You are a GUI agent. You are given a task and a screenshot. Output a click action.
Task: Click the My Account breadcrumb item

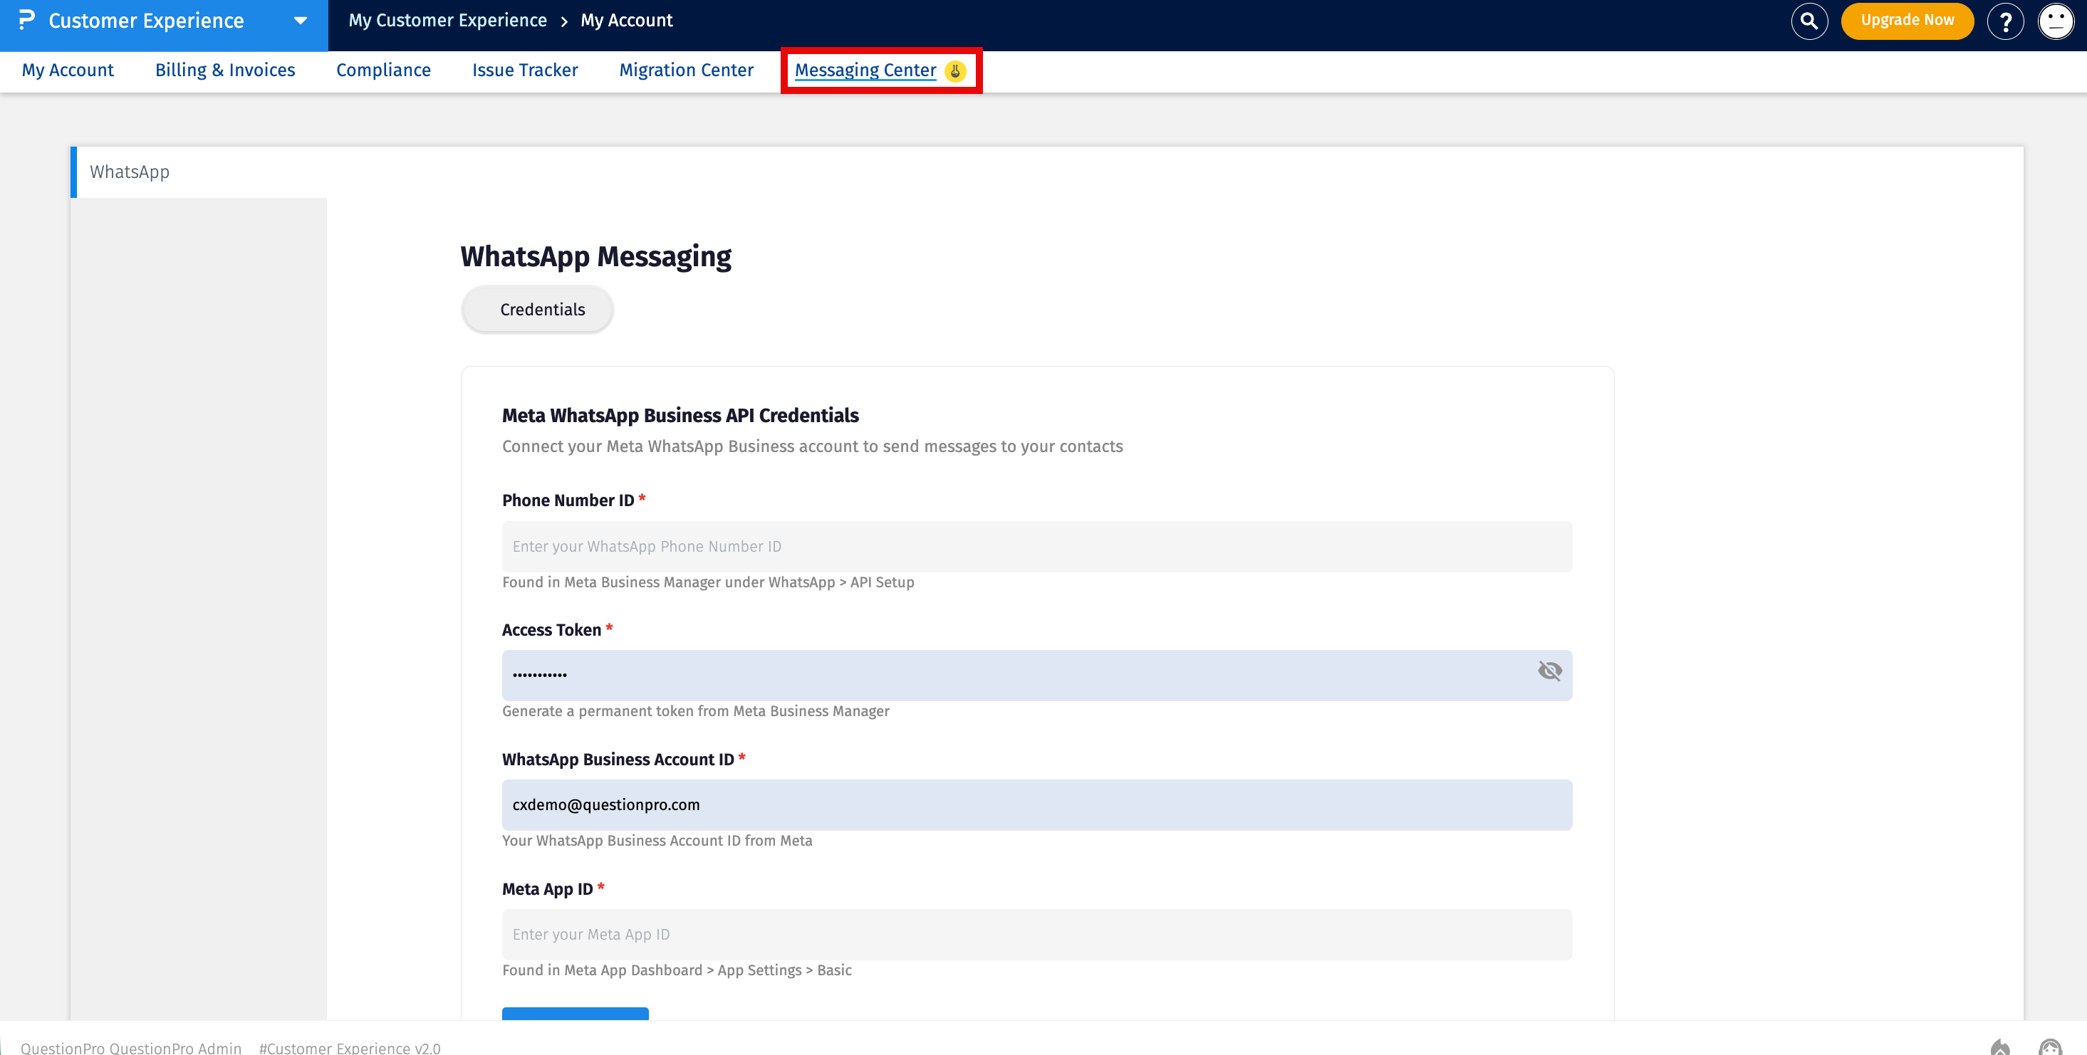point(626,20)
